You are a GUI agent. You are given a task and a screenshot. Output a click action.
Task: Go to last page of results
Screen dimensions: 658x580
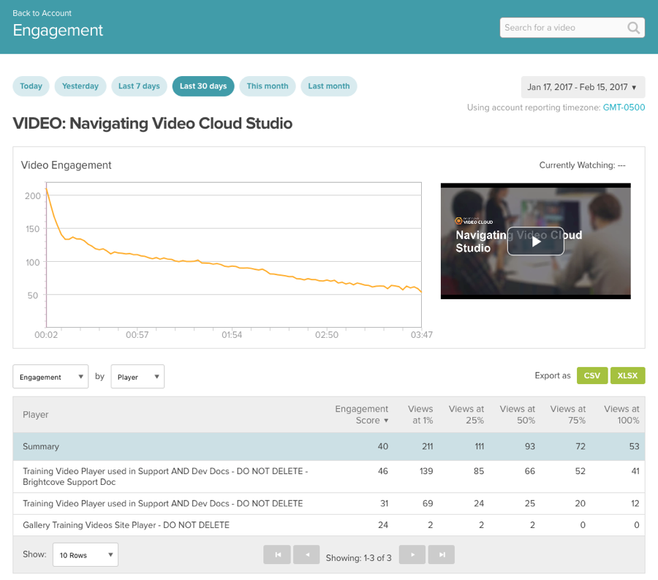click(x=442, y=554)
